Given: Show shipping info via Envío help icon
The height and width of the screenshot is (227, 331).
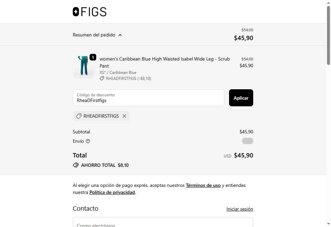Looking at the screenshot, I should pos(88,141).
